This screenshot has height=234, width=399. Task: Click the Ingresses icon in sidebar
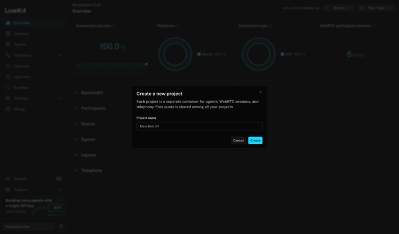[8, 77]
